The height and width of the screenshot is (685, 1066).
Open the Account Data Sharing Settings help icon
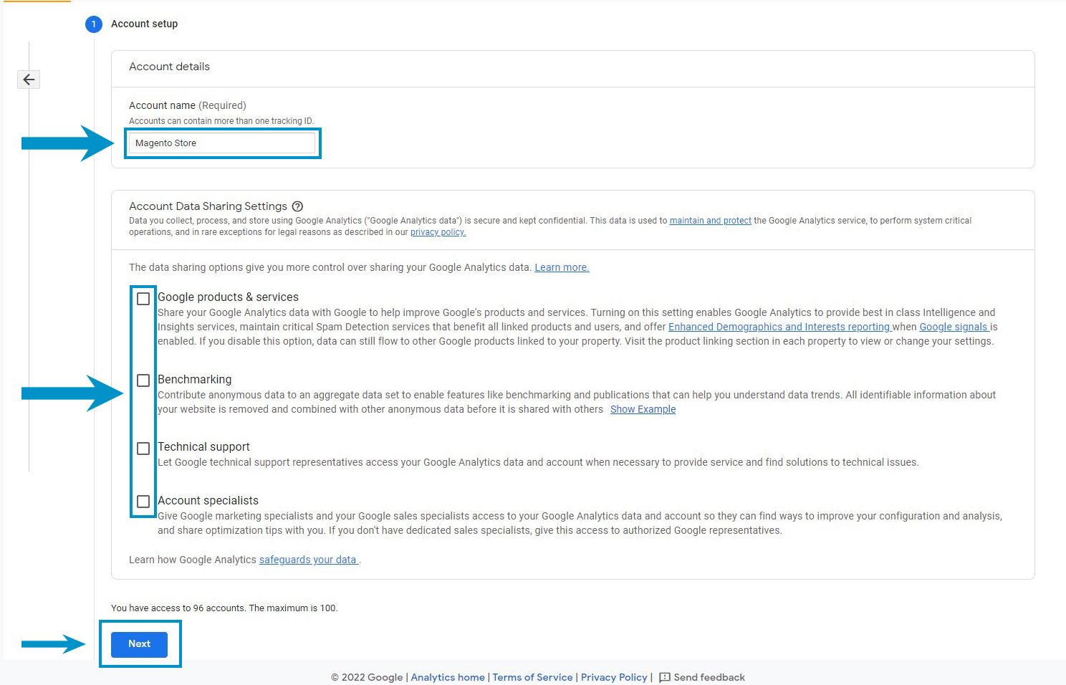(297, 206)
